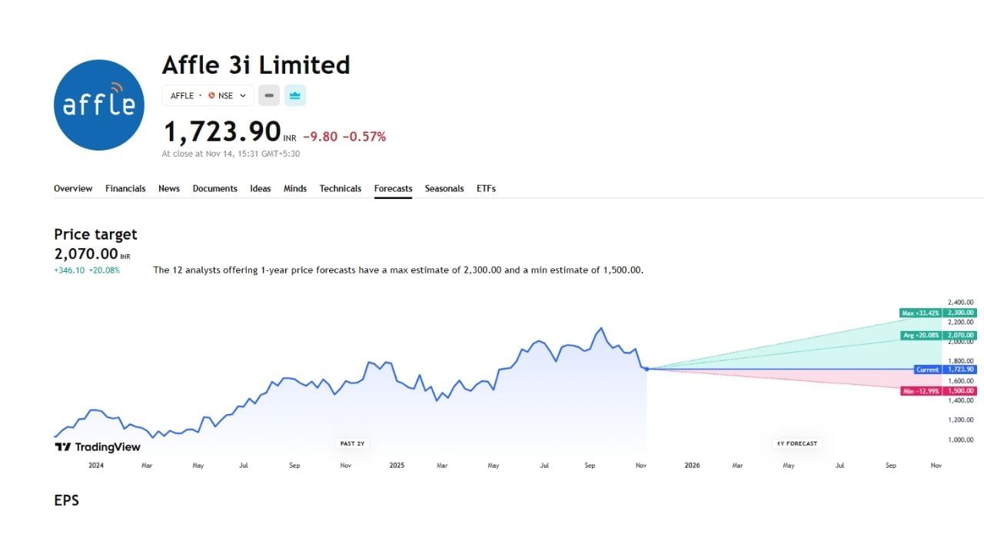
Task: Open the Overview tab
Action: (x=73, y=188)
